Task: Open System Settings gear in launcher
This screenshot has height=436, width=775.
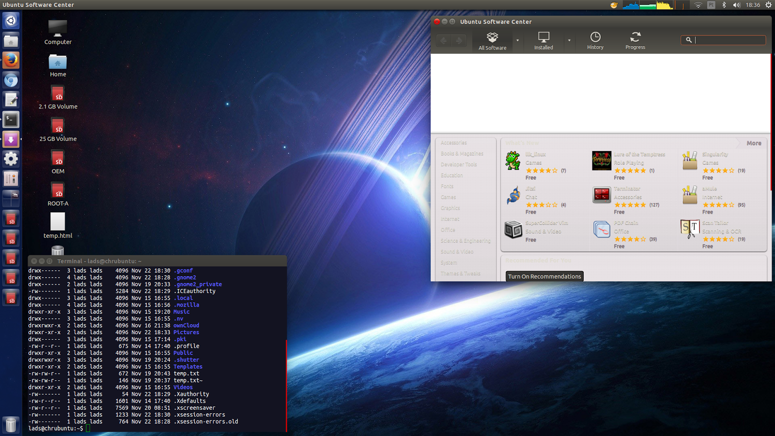Action: coord(11,159)
